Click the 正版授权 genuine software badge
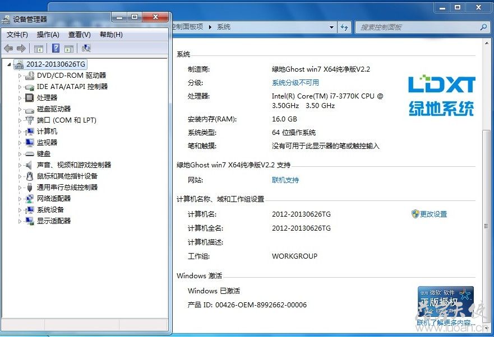This screenshot has width=494, height=337. [445, 302]
